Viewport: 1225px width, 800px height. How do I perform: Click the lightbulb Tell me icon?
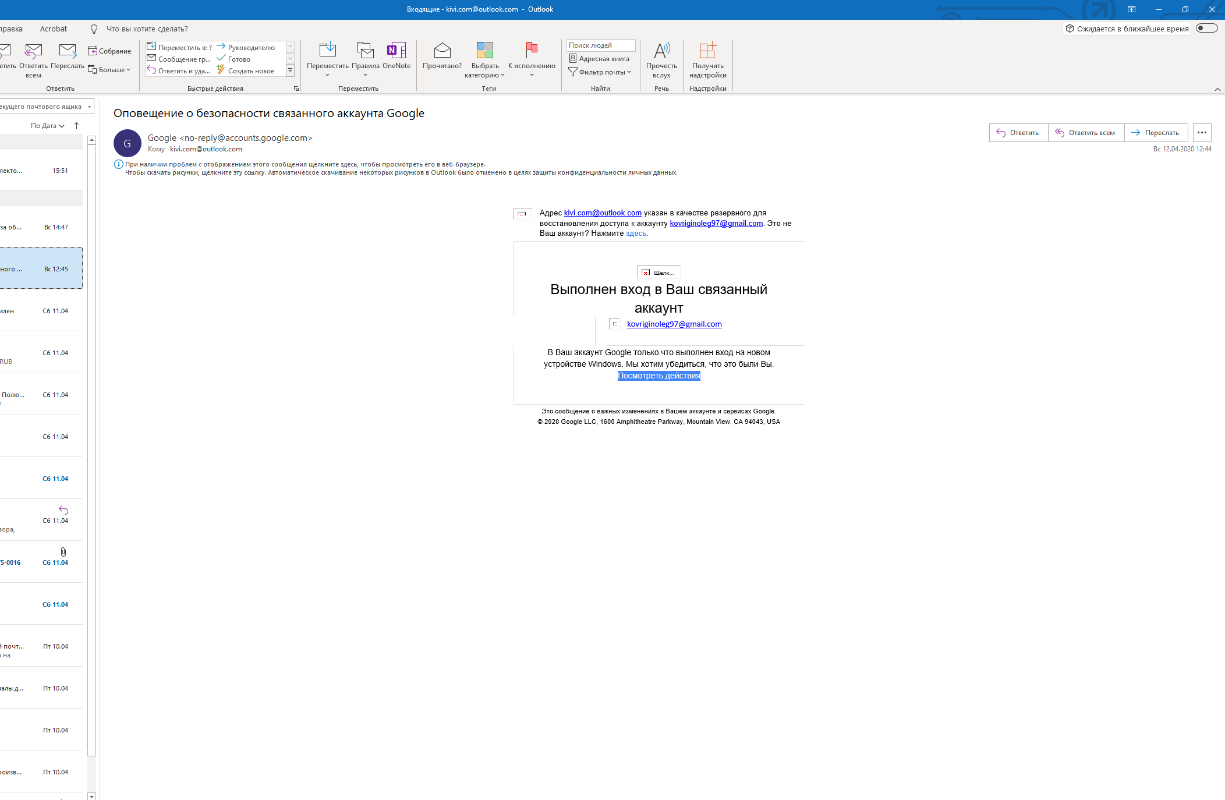pos(94,29)
